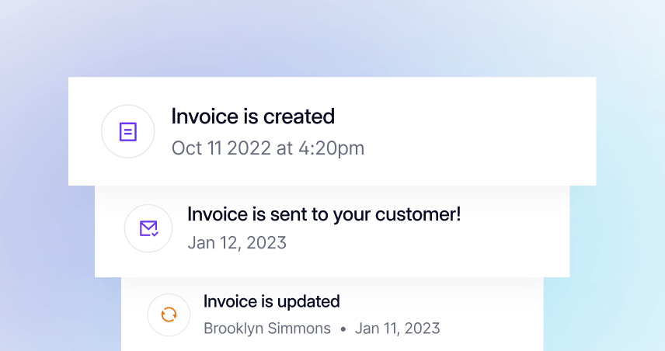
Task: Click the "Jan 11, 2023" updated date
Action: (397, 328)
